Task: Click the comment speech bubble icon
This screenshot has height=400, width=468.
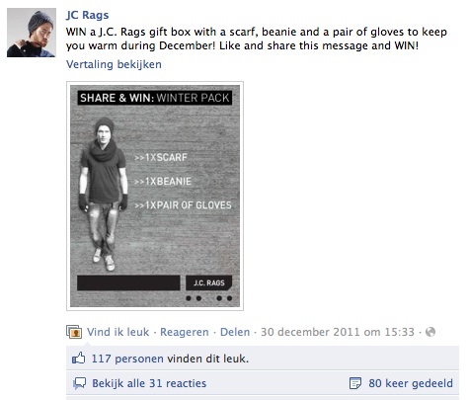Action: pyautogui.click(x=79, y=383)
